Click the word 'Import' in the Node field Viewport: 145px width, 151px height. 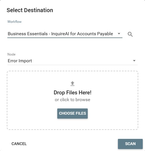25,61
